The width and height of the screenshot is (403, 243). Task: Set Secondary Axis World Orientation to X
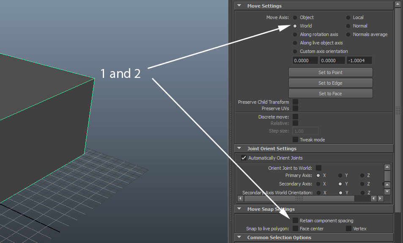pyautogui.click(x=319, y=193)
